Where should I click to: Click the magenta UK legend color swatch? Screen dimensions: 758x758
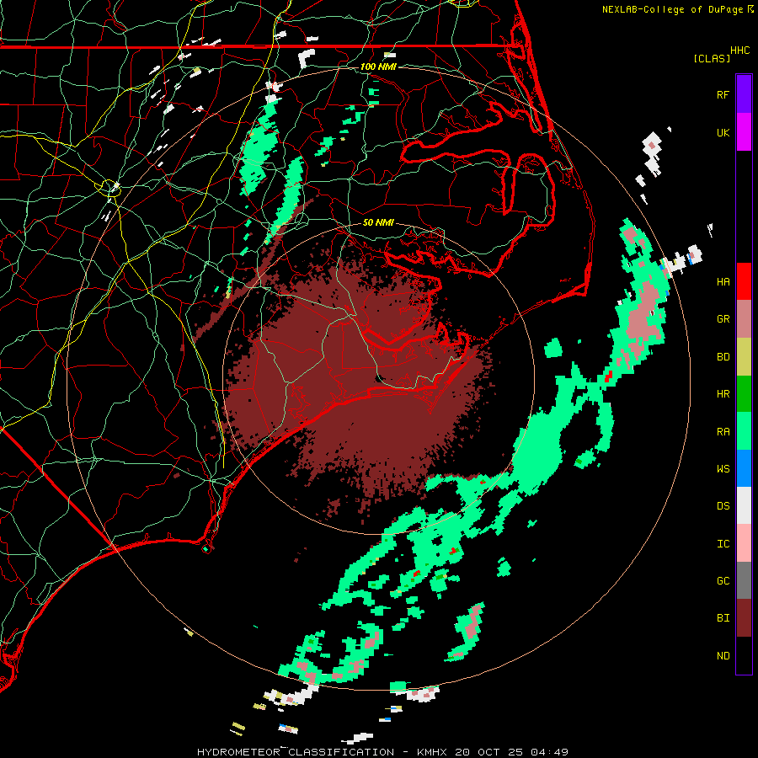point(744,132)
